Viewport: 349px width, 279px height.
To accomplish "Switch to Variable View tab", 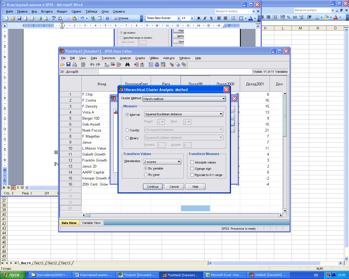I will [x=91, y=223].
